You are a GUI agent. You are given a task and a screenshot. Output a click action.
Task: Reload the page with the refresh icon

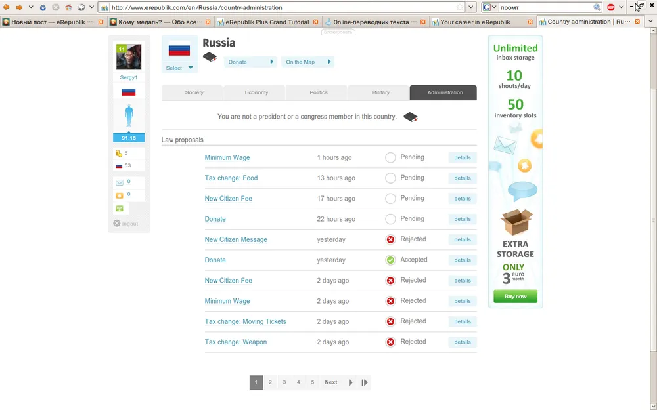(43, 7)
